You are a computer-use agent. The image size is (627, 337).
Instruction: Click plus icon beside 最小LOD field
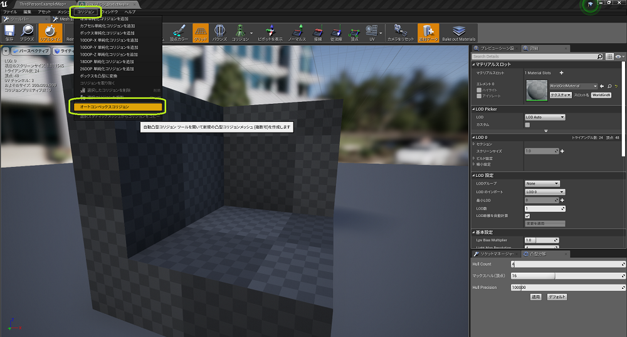562,200
